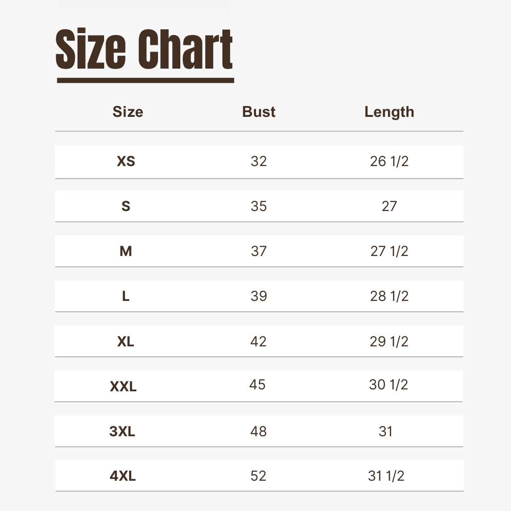The height and width of the screenshot is (511, 511).
Task: Click the Bust column header
Action: click(259, 112)
